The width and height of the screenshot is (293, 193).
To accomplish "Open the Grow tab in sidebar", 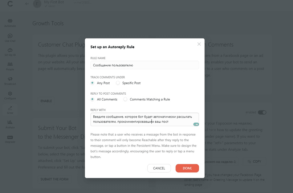I will coord(10,110).
